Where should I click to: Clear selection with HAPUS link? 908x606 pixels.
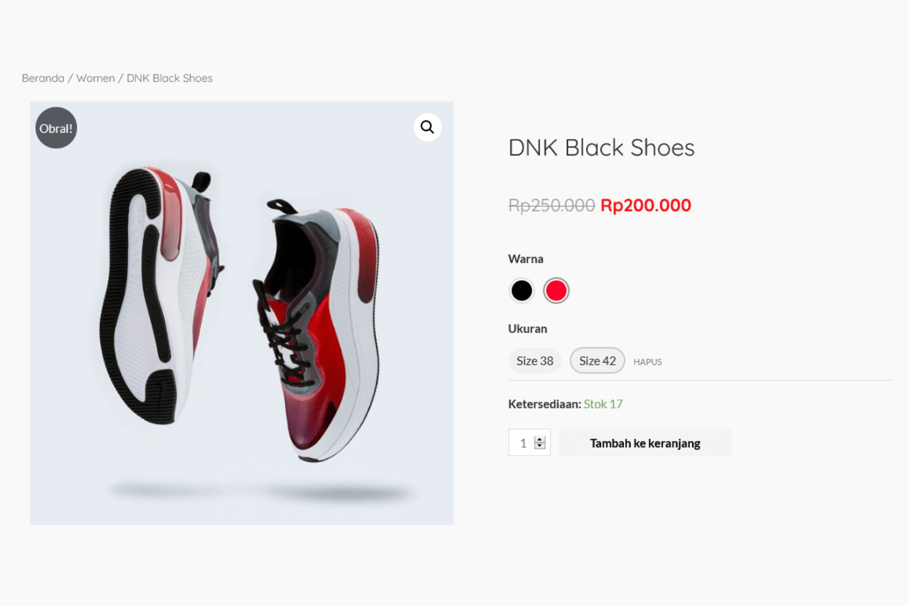pos(647,362)
